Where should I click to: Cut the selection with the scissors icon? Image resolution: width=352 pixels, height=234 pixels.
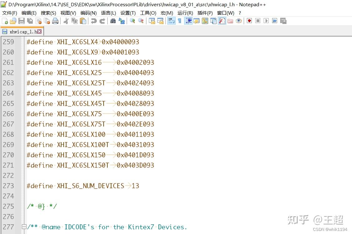[x=66, y=21]
